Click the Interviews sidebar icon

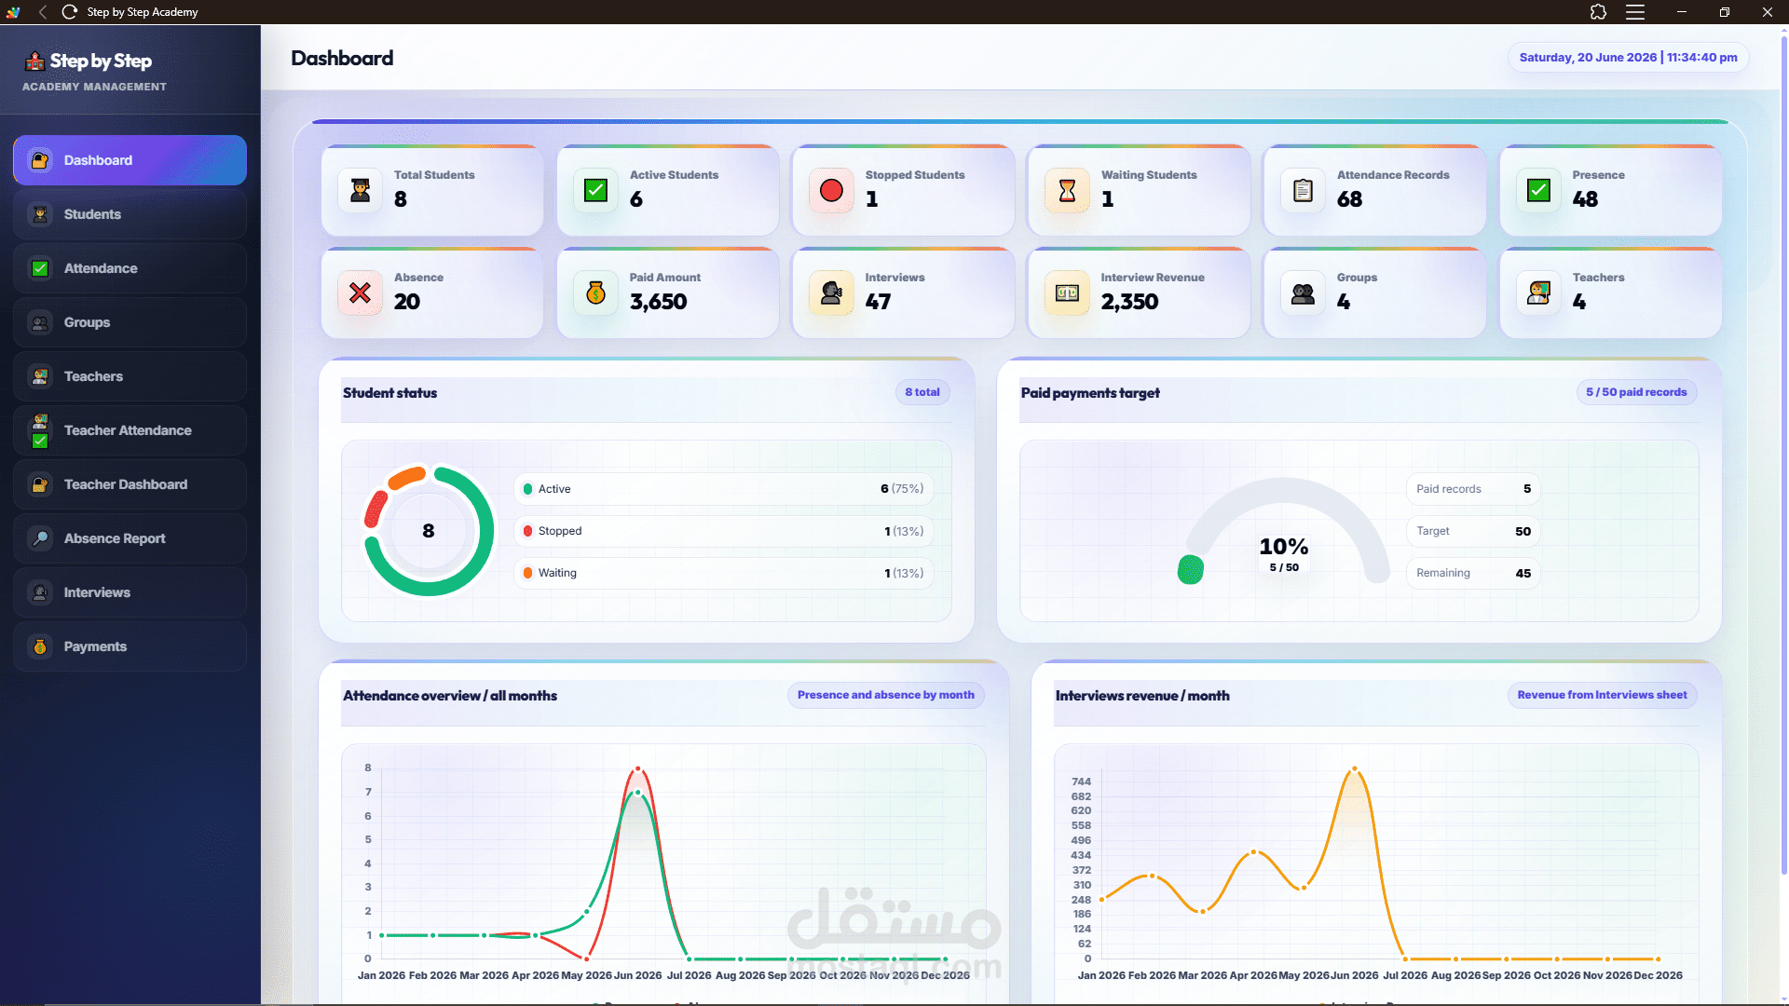point(40,592)
